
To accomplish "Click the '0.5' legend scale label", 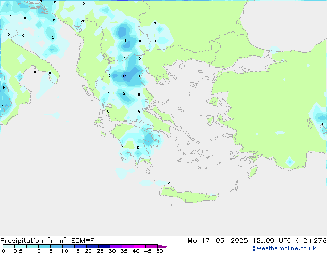I will (x=18, y=251).
